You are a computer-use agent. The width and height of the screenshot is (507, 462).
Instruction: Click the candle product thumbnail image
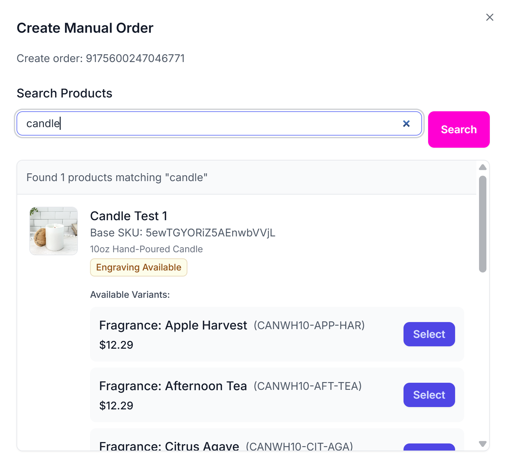54,231
